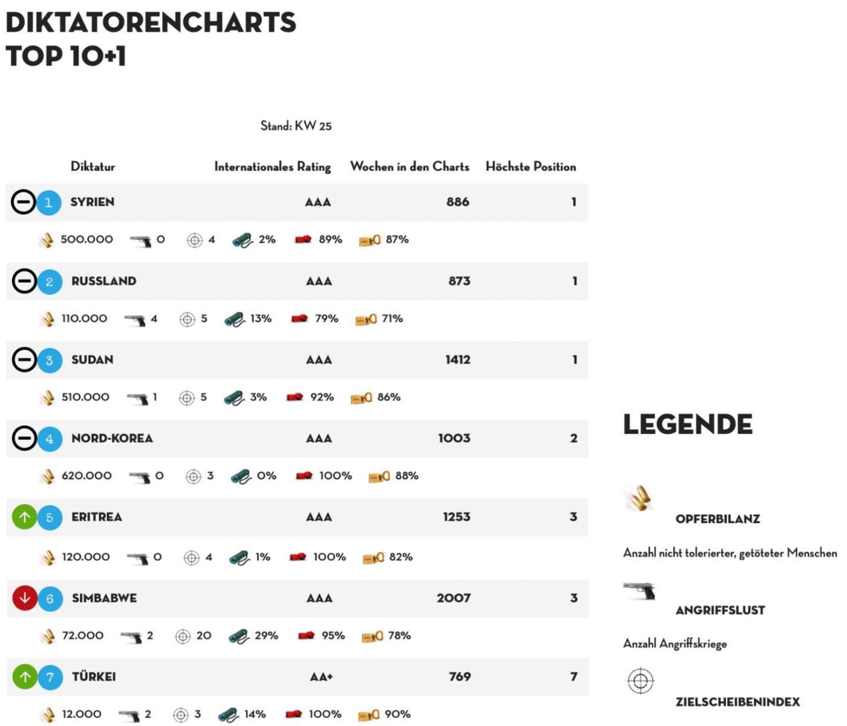Select the blue rank 4 badge of Nord-Korea
847x726 pixels.
tap(50, 439)
